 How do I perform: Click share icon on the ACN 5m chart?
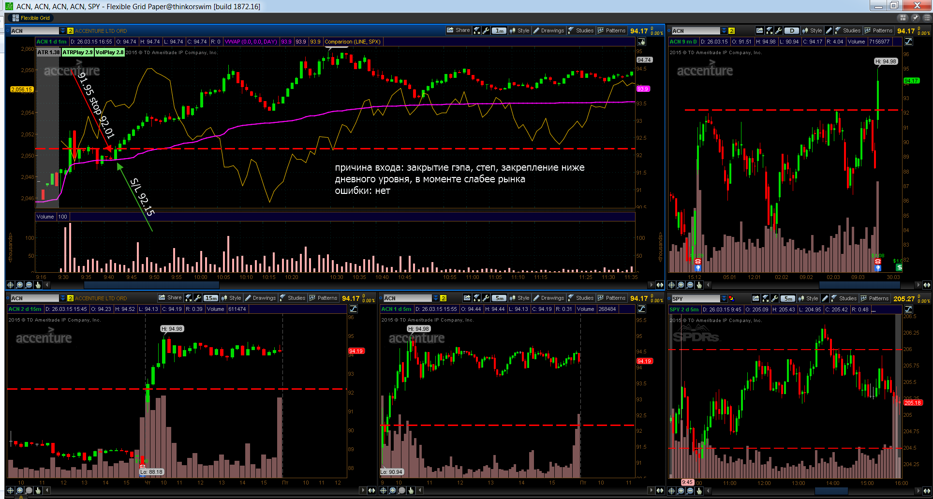pyautogui.click(x=467, y=298)
